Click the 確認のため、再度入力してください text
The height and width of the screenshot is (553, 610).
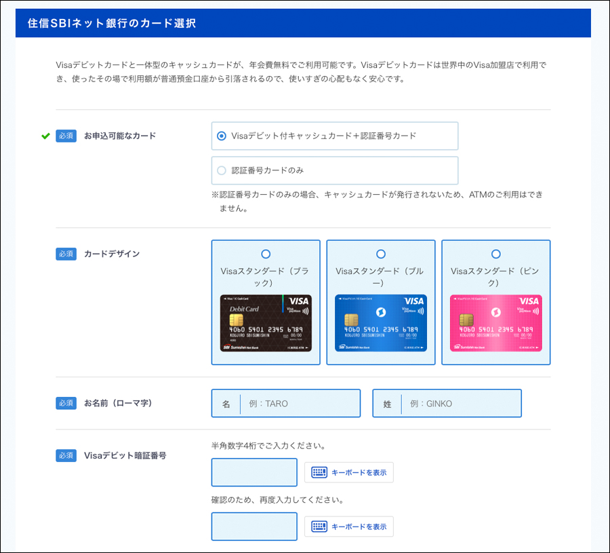278,499
